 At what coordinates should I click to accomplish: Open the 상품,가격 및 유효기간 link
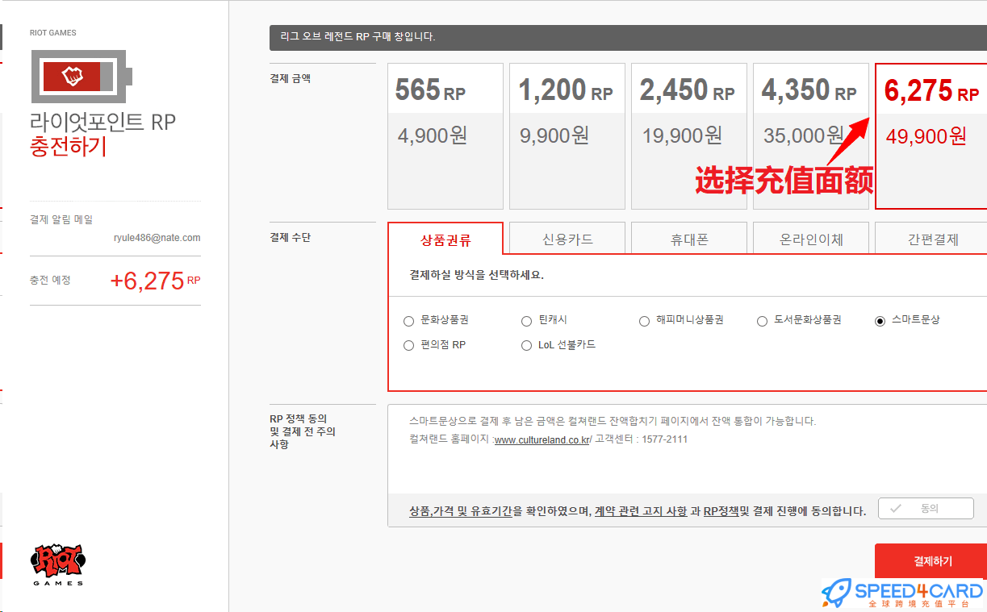[x=461, y=511]
